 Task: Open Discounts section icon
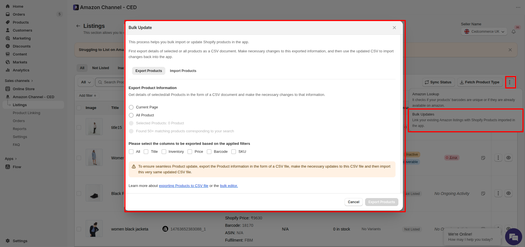8,46
